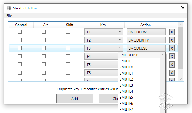
Task: Choose SMUTE0 from the list
Action: 139,67
